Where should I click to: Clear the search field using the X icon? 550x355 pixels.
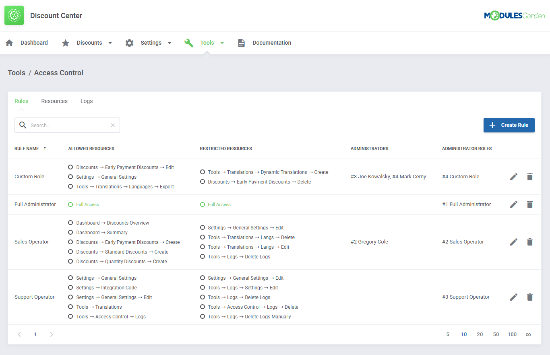(112, 125)
